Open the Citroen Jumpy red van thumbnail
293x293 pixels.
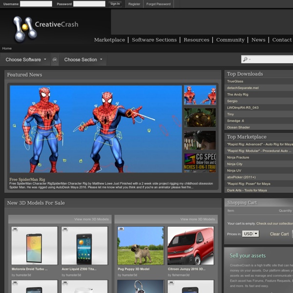190,246
